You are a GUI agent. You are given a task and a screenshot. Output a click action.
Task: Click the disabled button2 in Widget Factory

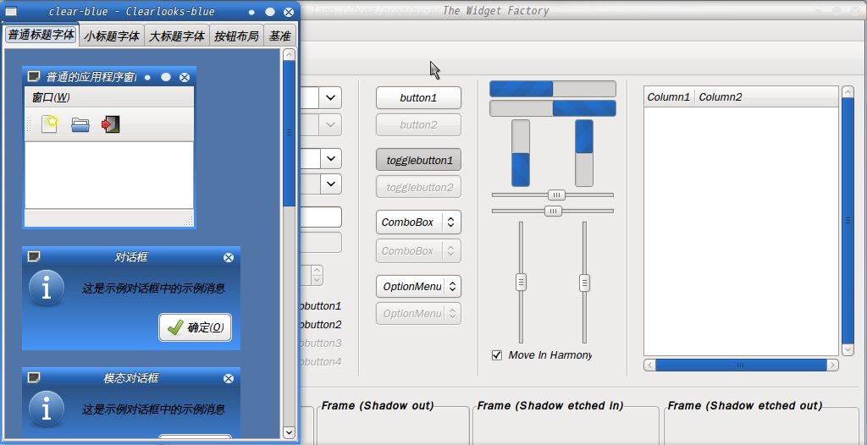418,125
